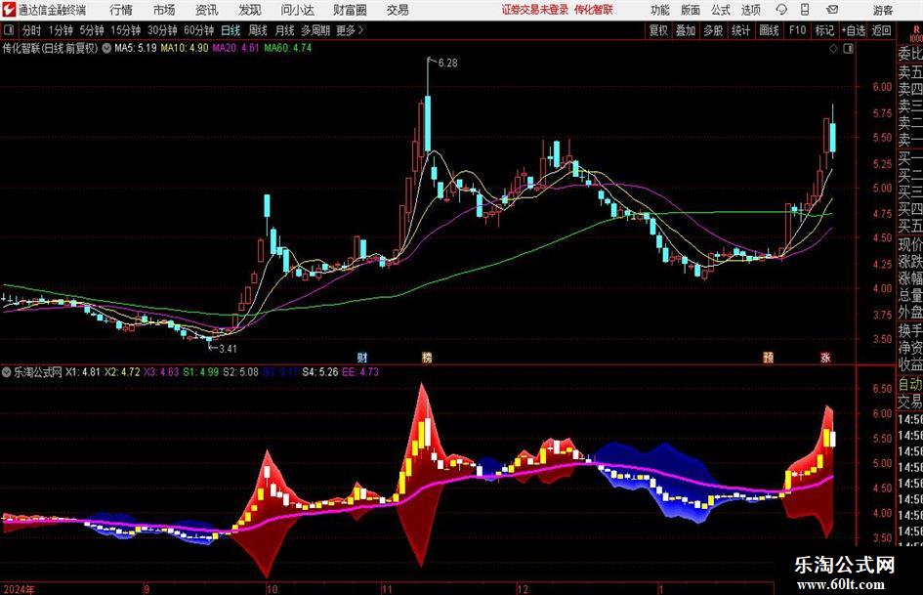Open the 问小达 menu
Viewport: 923px width, 595px height.
point(297,10)
